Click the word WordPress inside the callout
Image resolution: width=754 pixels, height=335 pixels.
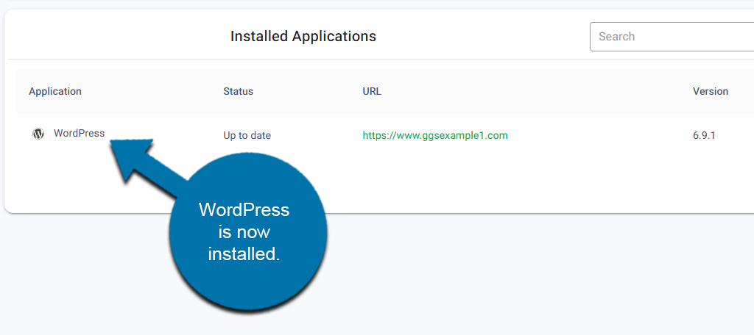click(244, 210)
